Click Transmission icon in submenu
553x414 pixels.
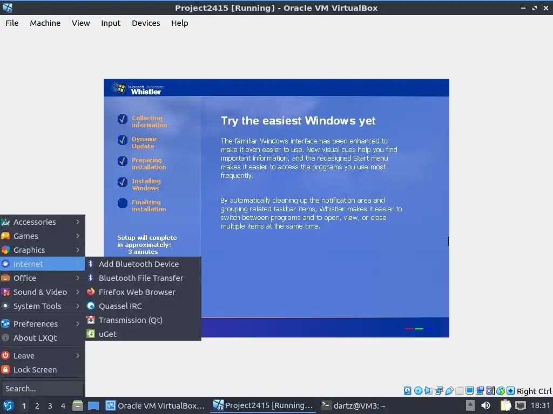[x=91, y=320]
